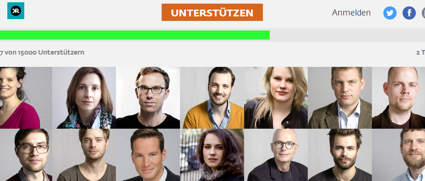Select portrait of dark-haired woman by fence

212,155
